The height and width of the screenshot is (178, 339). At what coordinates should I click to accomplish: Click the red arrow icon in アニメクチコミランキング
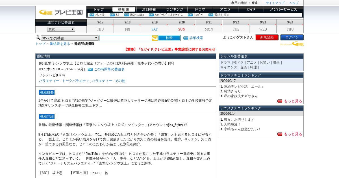click(280, 134)
